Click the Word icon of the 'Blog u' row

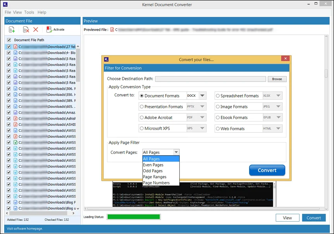(x=15, y=208)
